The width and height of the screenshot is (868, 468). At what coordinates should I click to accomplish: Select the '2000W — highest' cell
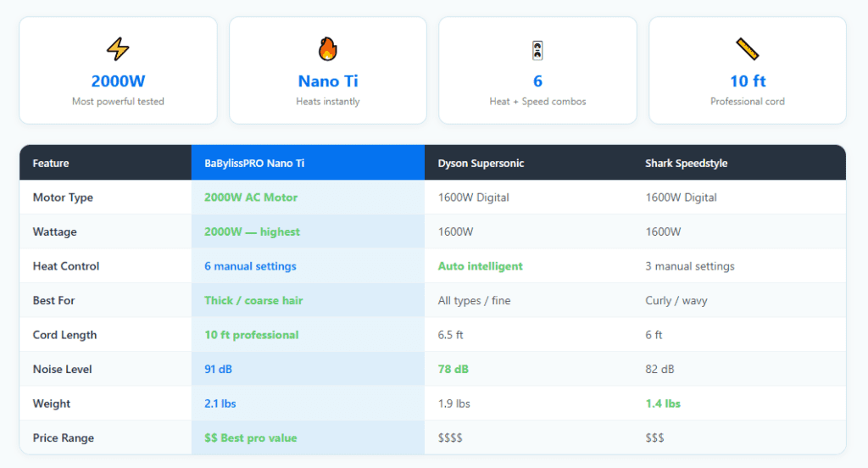coord(252,231)
